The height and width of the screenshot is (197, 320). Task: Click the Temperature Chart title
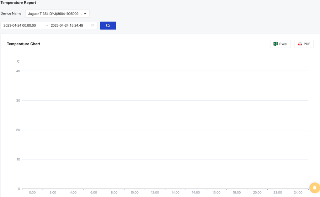[23, 44]
